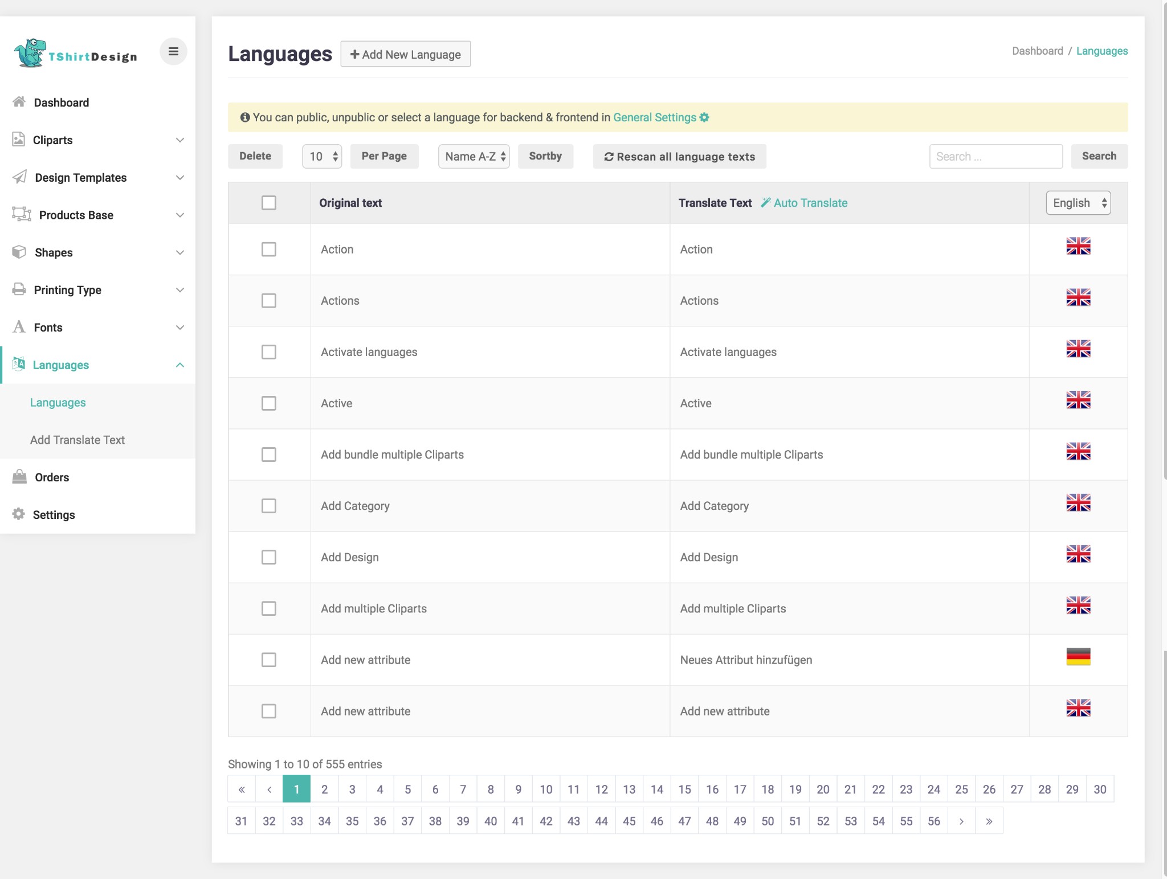Open the Name A-Z sort dropdown

tap(474, 156)
